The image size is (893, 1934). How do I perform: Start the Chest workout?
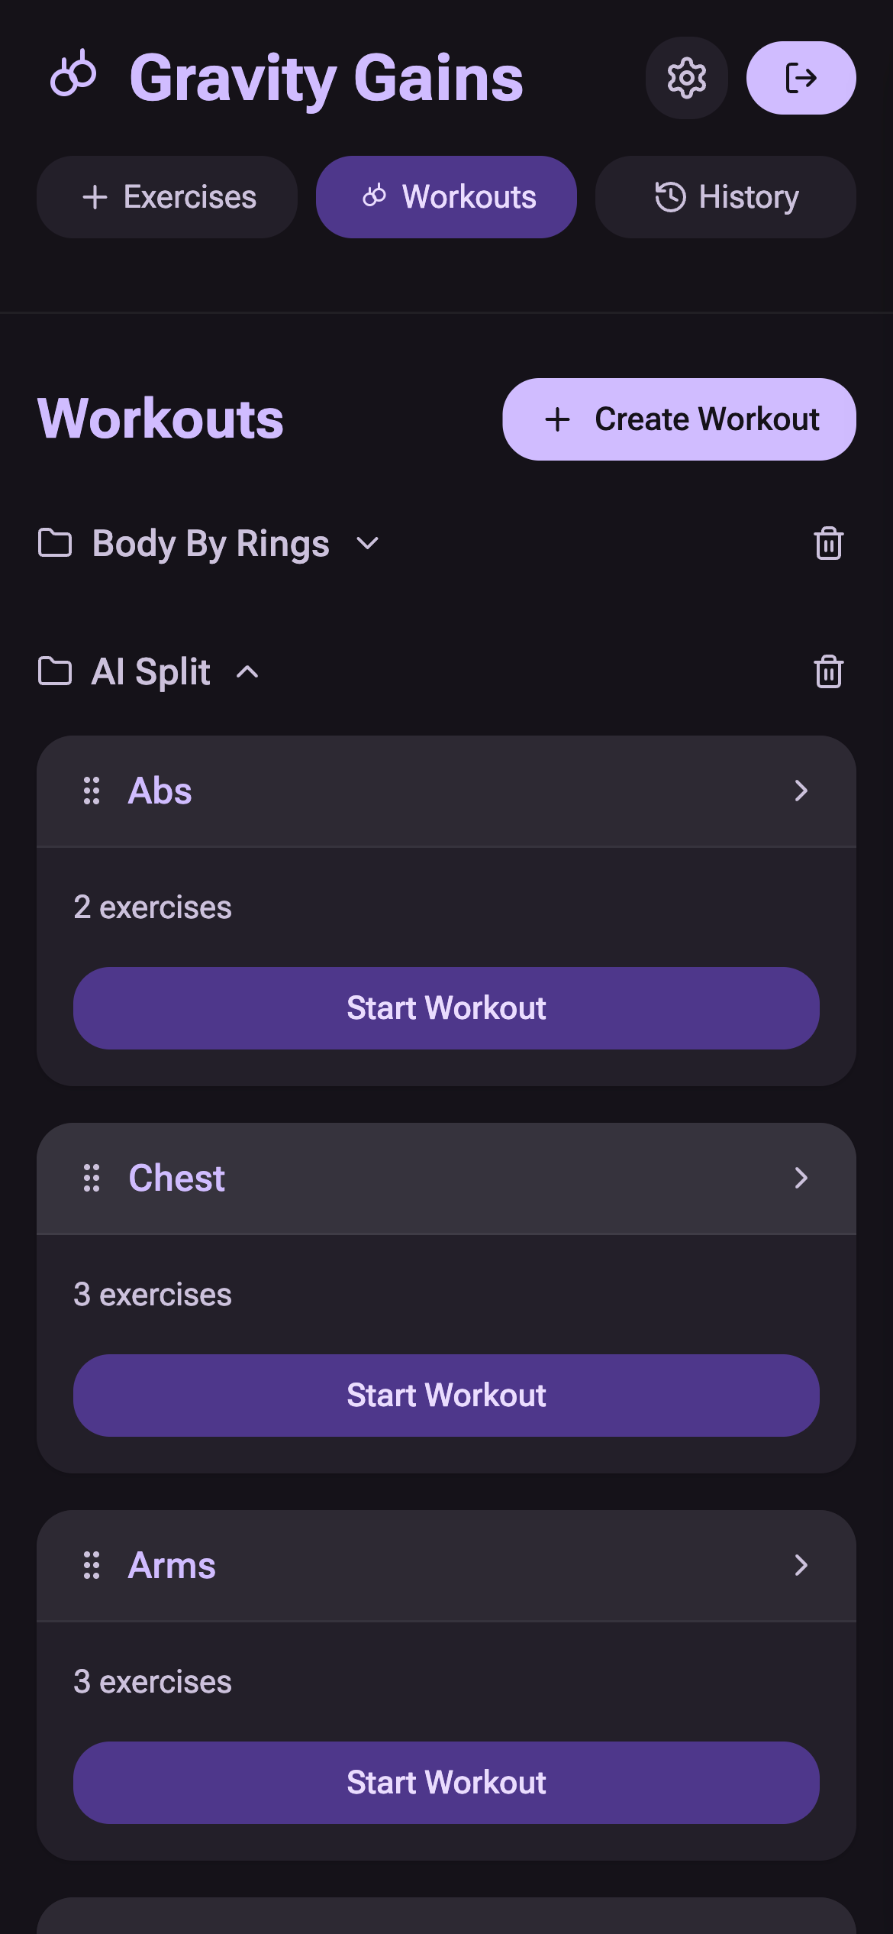coord(446,1394)
